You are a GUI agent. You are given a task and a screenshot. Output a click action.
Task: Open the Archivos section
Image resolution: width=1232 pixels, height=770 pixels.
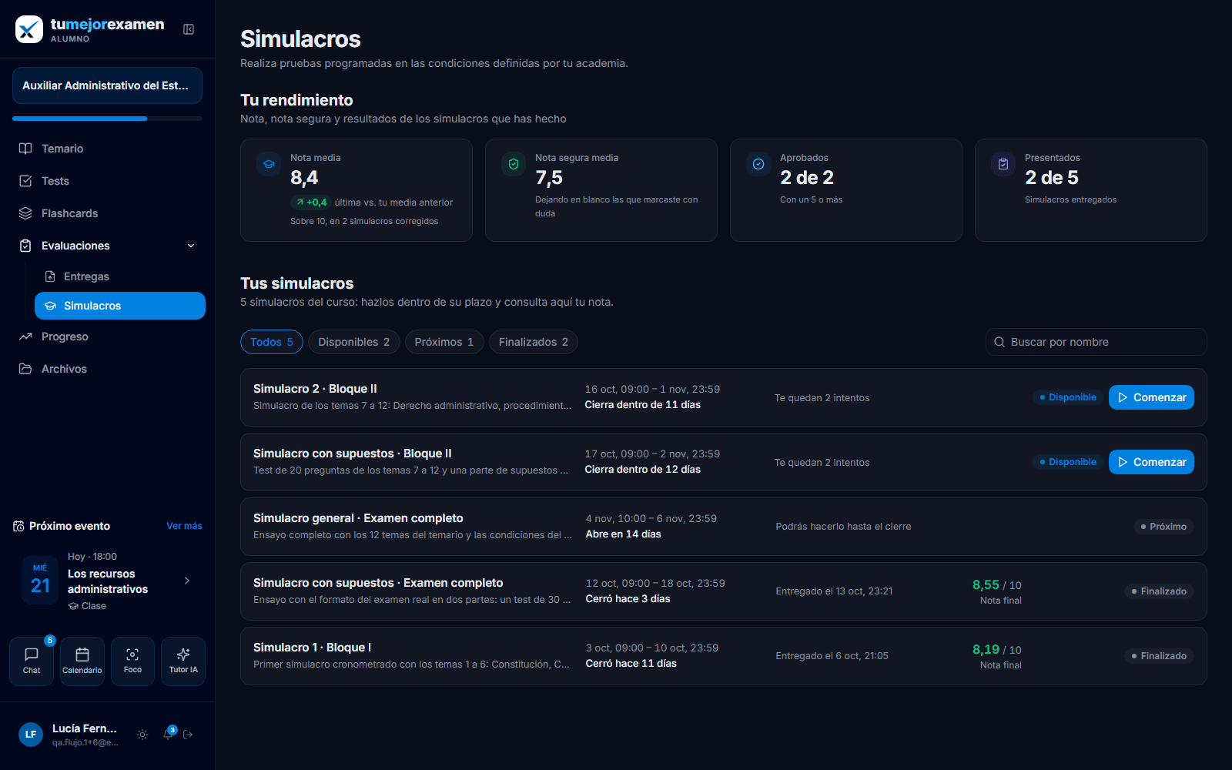pyautogui.click(x=107, y=369)
